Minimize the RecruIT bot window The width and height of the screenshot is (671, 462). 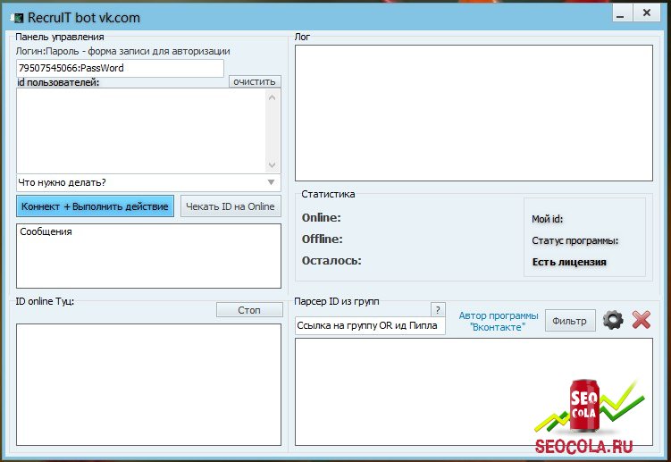click(620, 14)
